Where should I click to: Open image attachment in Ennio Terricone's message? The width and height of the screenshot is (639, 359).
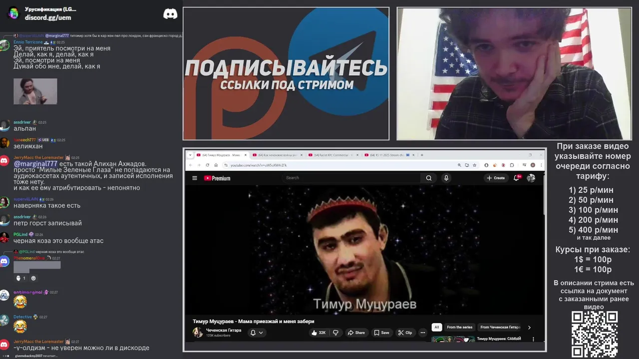[35, 91]
